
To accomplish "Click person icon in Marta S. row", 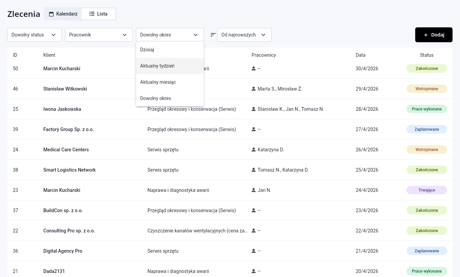I will pyautogui.click(x=254, y=89).
